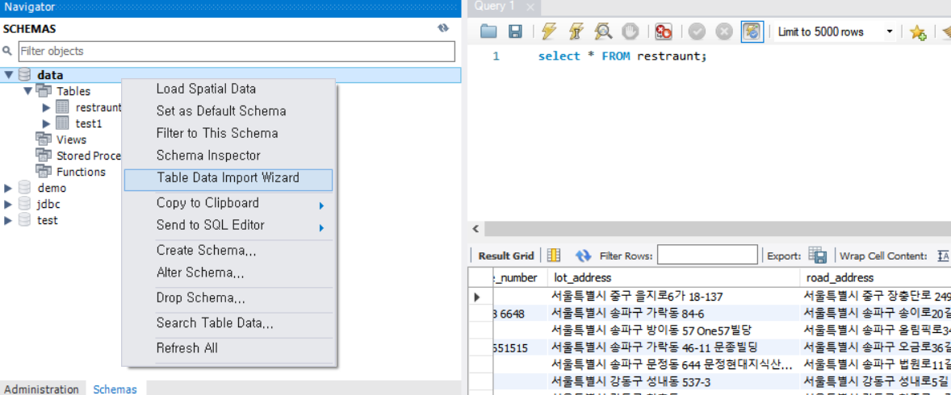
Task: Select the test schema
Action: pos(48,221)
